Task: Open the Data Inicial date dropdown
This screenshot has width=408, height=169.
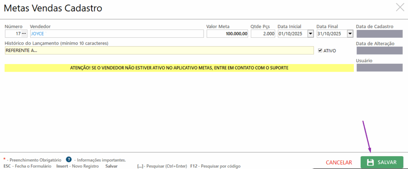Action: [x=311, y=34]
